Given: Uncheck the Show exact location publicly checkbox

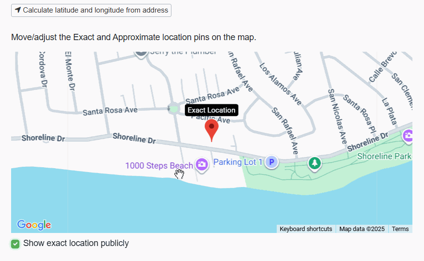Looking at the screenshot, I should pyautogui.click(x=15, y=244).
